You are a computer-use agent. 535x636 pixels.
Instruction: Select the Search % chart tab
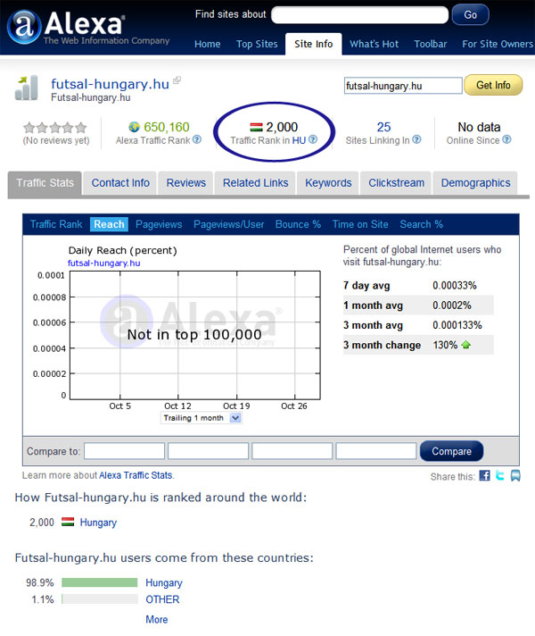click(421, 224)
